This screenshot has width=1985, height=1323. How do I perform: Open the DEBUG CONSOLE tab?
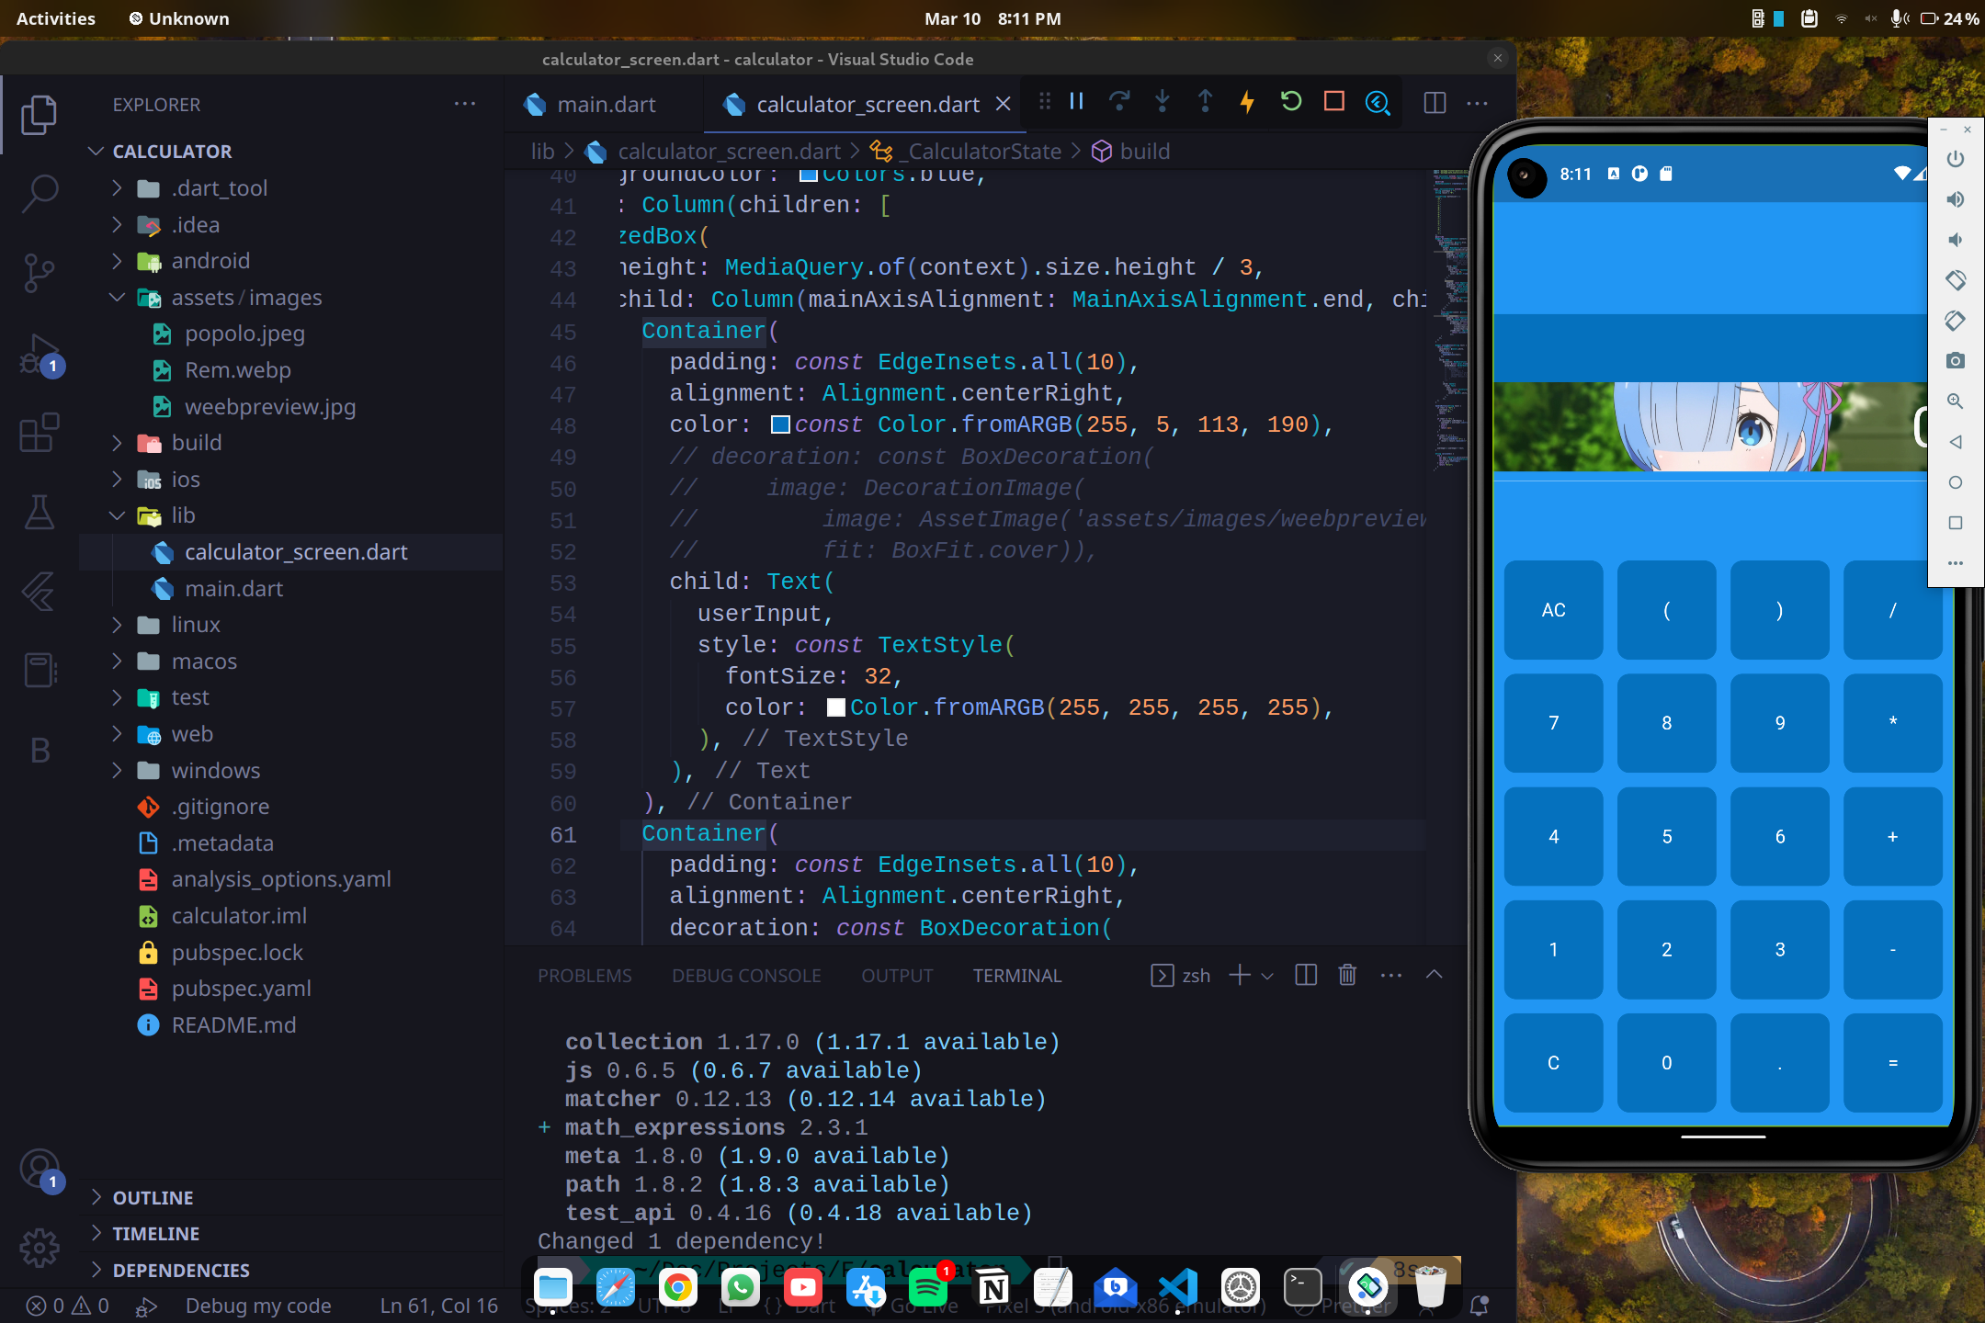pos(746,975)
